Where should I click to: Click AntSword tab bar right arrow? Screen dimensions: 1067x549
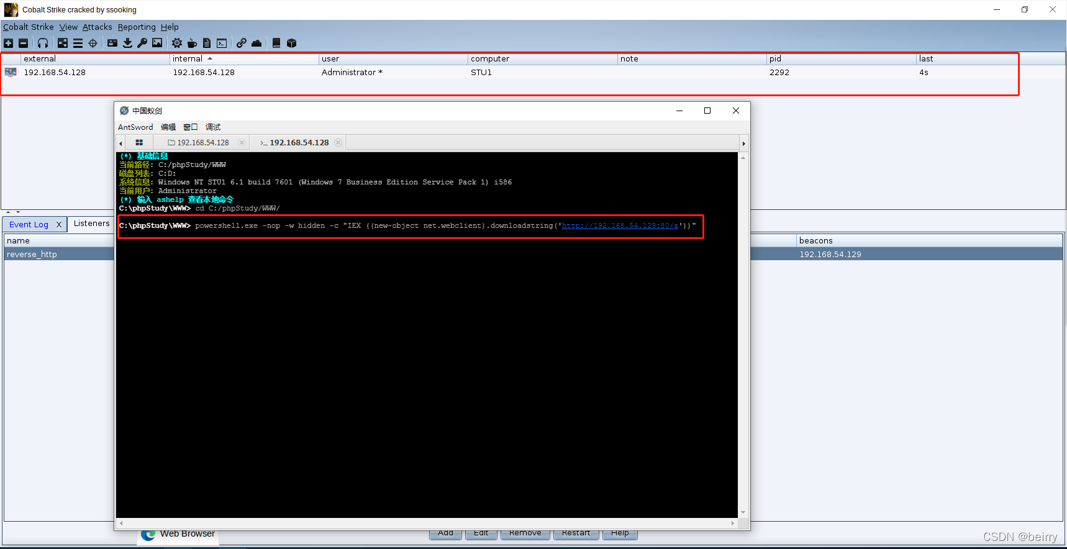click(x=743, y=143)
